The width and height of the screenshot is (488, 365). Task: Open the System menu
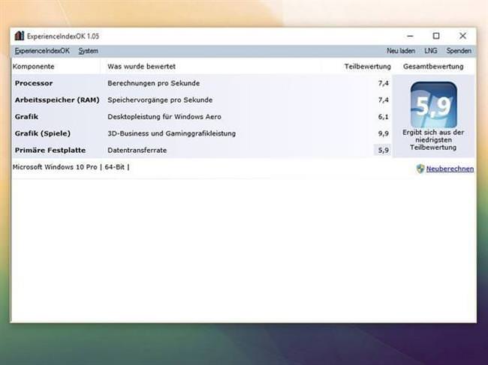click(x=88, y=51)
